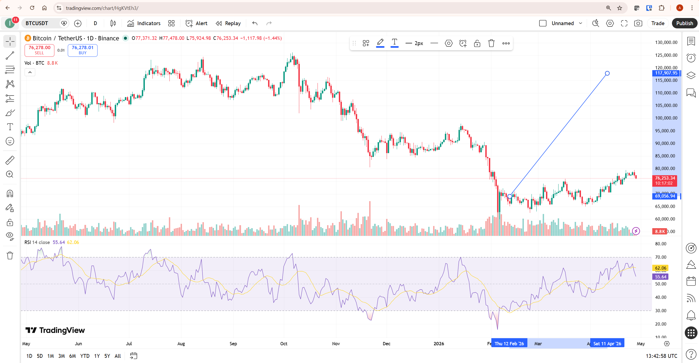Click the 76,278.00 SELL button

click(39, 50)
